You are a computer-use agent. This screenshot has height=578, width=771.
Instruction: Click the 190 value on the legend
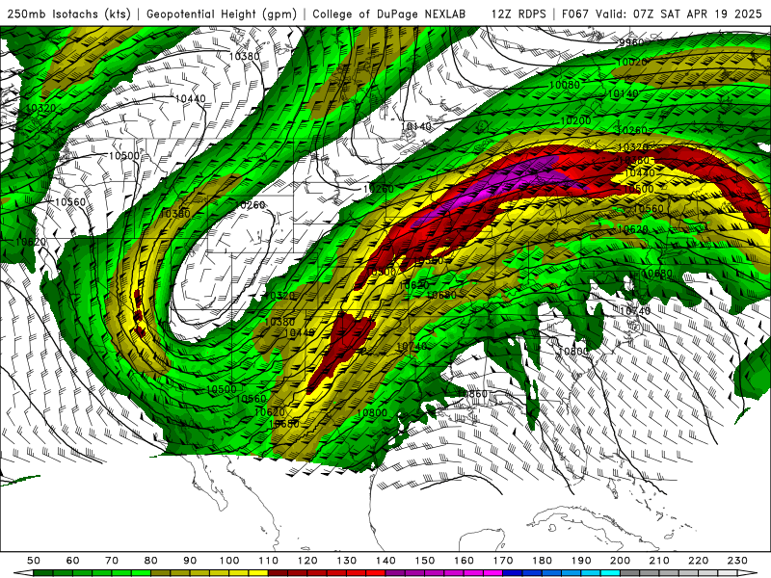tap(581, 561)
